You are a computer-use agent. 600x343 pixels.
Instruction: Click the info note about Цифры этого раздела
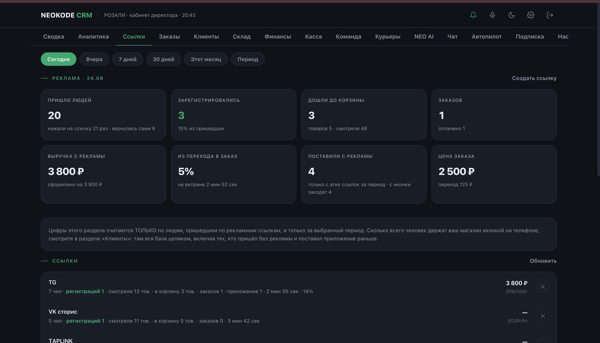[298, 234]
